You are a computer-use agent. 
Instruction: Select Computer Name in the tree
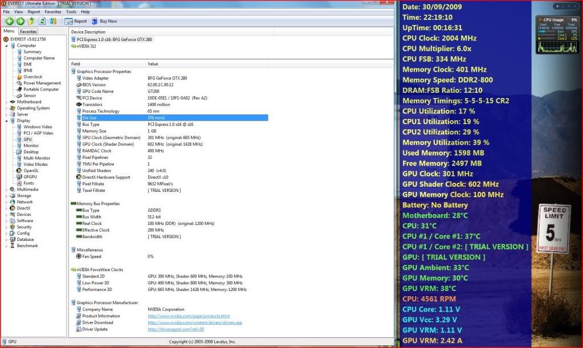pos(39,58)
